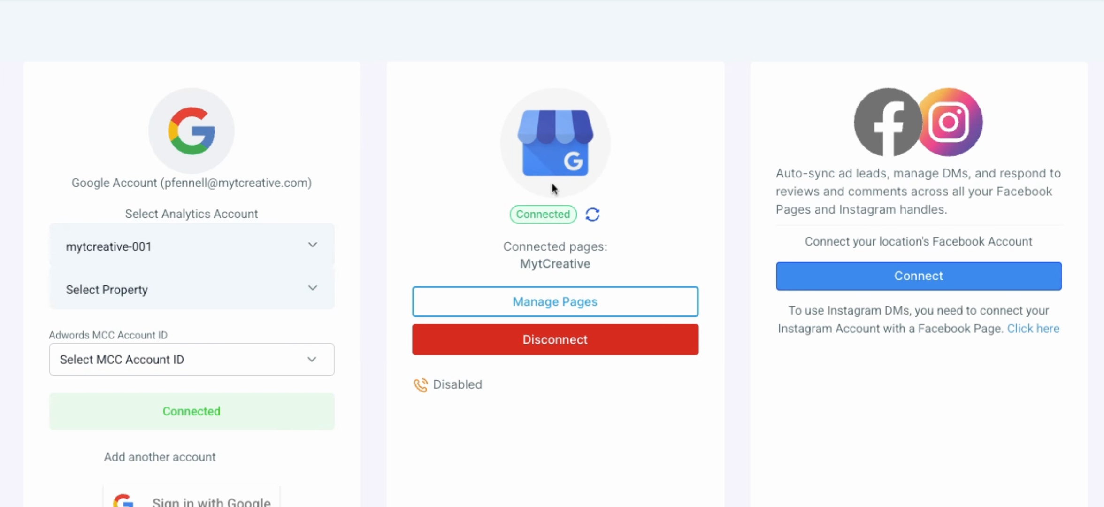
Task: Open the mytcreative-001 analytics account dropdown
Action: (192, 246)
